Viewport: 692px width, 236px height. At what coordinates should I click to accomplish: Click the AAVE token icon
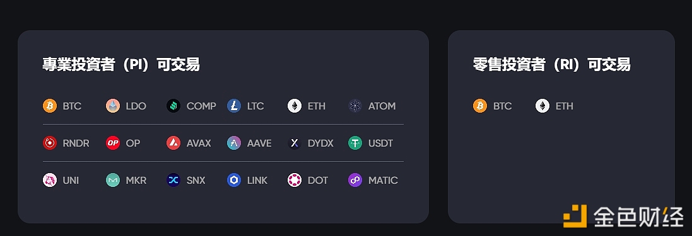click(x=234, y=143)
